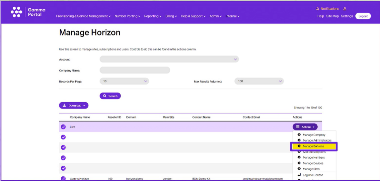Open the user profile icon
380x181 pixels.
(345, 9)
